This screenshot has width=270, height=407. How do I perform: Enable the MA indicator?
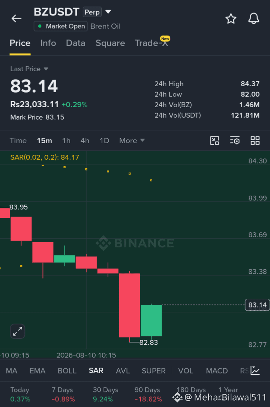12,371
